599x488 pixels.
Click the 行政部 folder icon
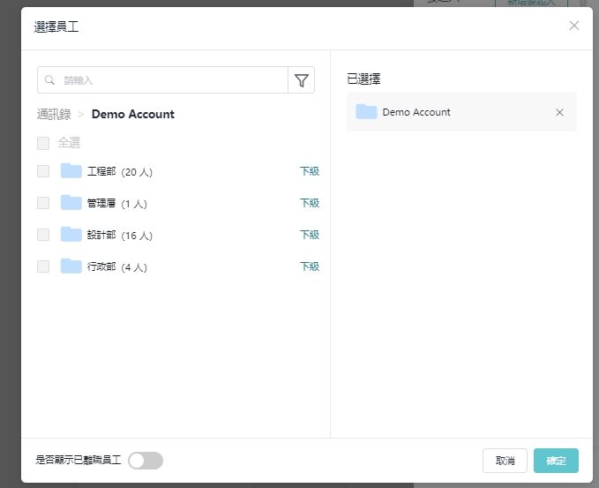click(71, 267)
